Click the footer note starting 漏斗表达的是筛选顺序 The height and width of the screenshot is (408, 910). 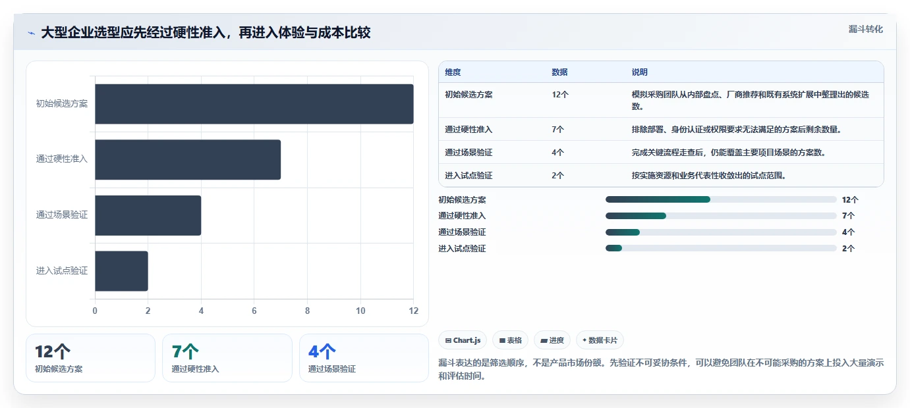tap(661, 370)
